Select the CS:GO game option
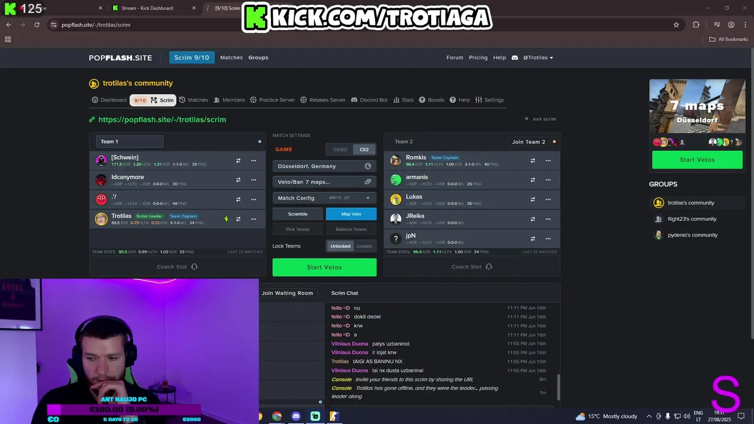This screenshot has height=424, width=754. (340, 150)
